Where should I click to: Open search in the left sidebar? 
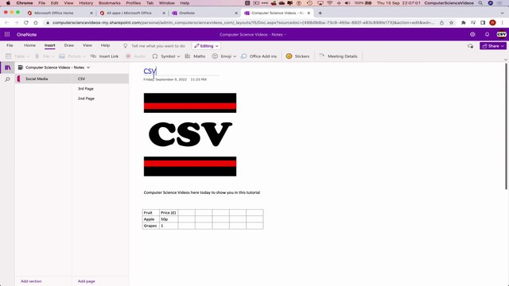tap(7, 79)
